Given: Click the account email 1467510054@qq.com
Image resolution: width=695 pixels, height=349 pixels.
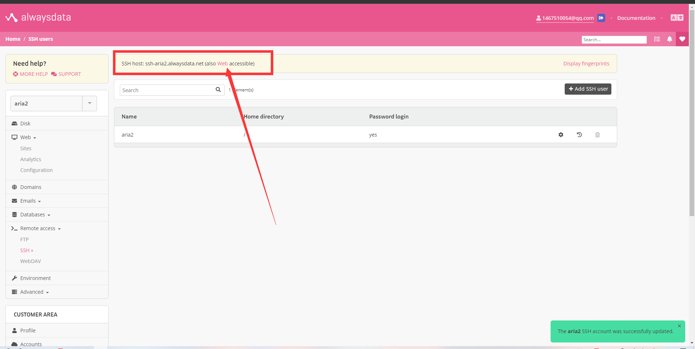Looking at the screenshot, I should [565, 18].
